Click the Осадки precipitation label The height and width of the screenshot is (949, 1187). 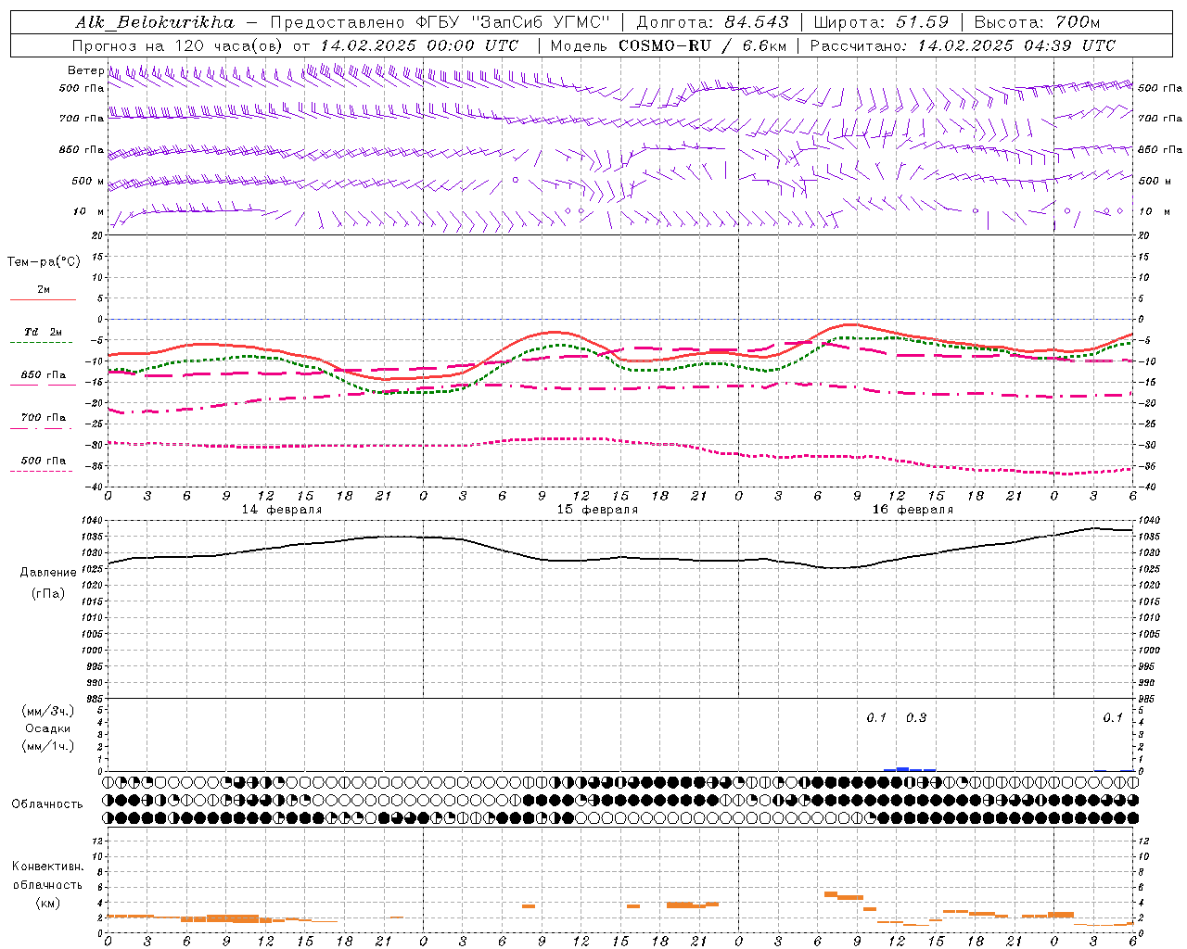pyautogui.click(x=48, y=728)
